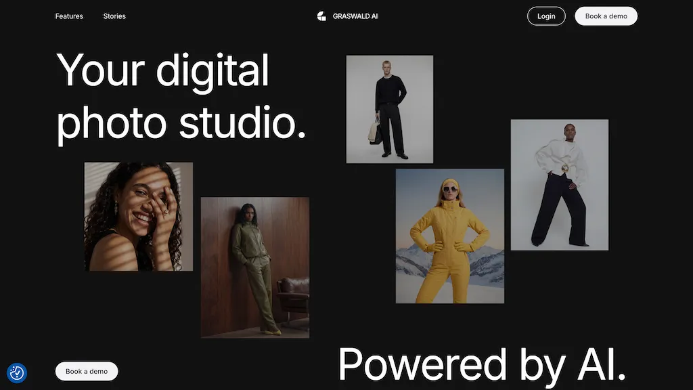This screenshot has width=693, height=390.
Task: Select the photo of woman in green outfit
Action: [x=254, y=267]
